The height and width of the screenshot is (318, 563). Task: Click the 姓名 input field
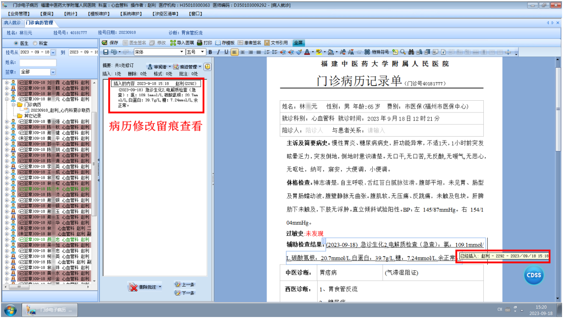click(x=38, y=62)
